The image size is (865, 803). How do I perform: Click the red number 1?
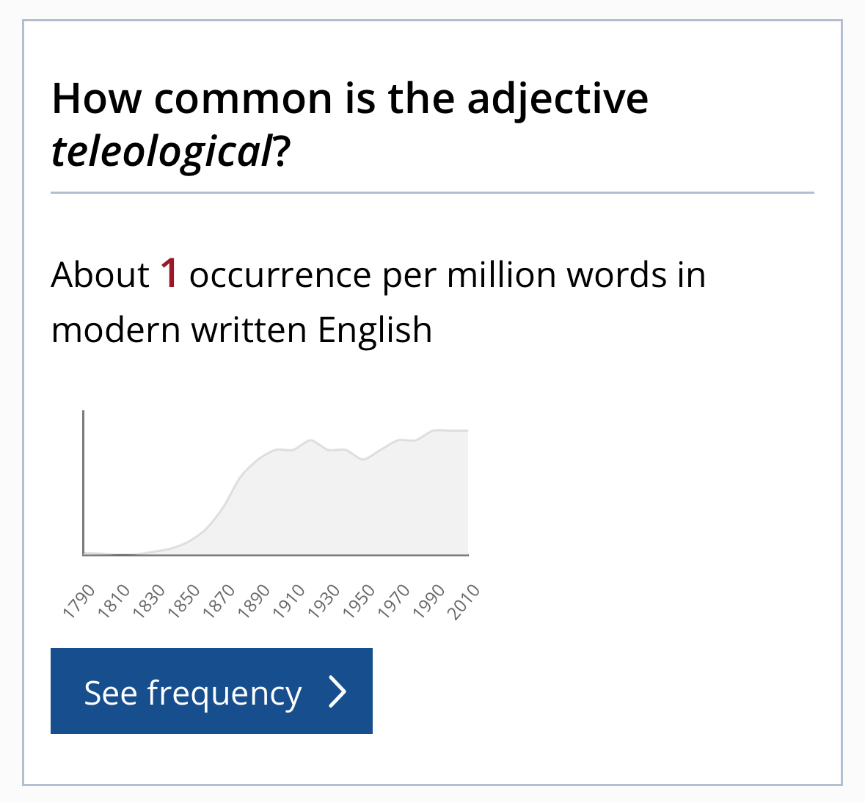169,274
